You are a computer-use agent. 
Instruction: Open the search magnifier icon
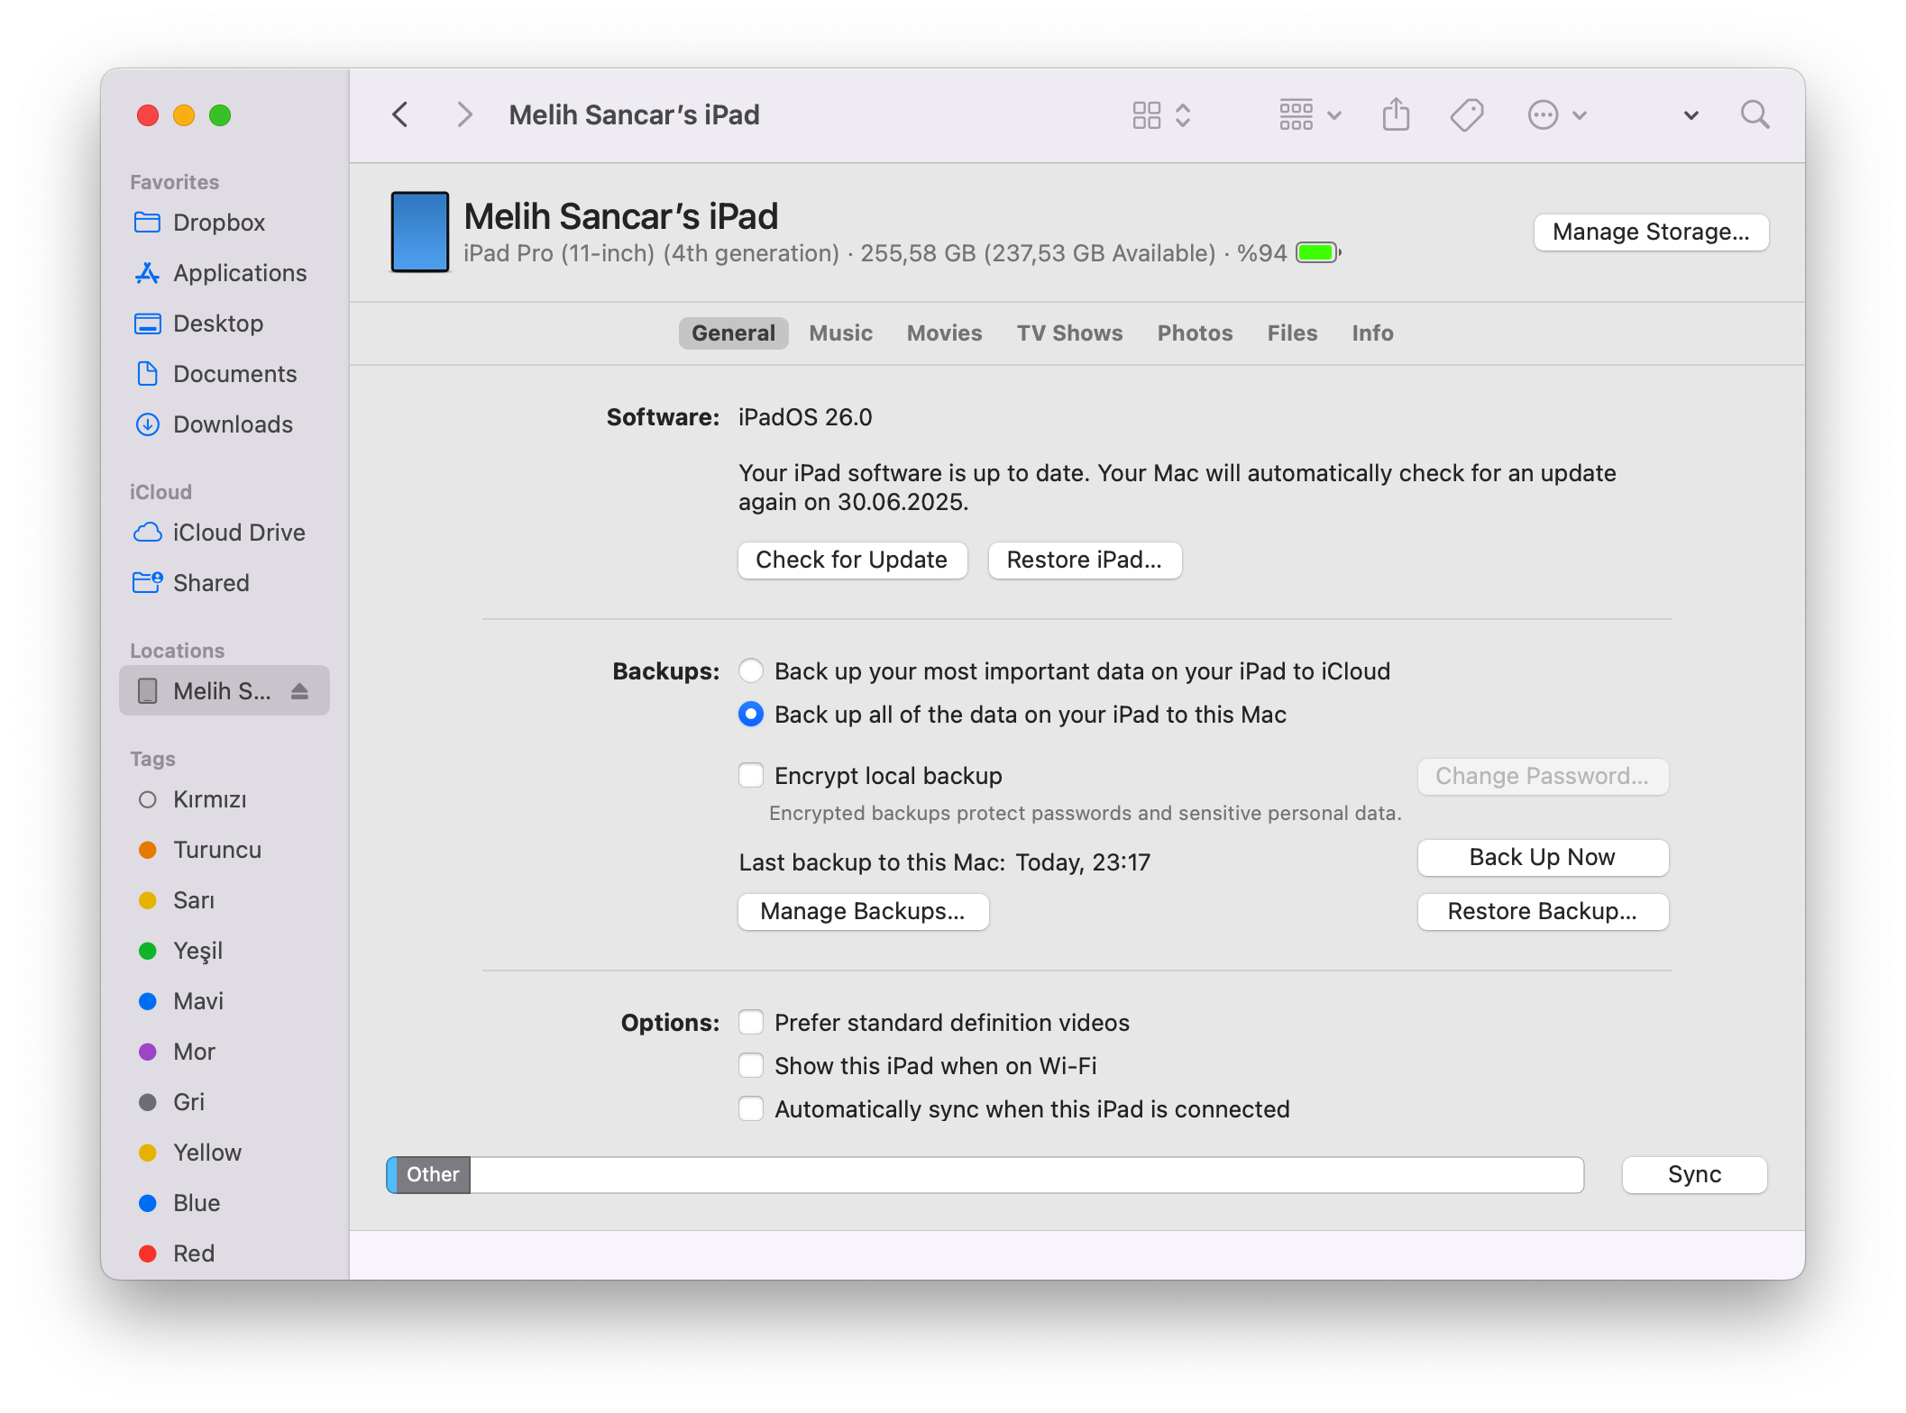(x=1754, y=115)
